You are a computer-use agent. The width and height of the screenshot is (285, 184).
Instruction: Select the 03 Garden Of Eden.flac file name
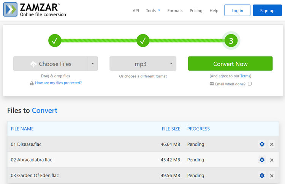[x=35, y=176]
